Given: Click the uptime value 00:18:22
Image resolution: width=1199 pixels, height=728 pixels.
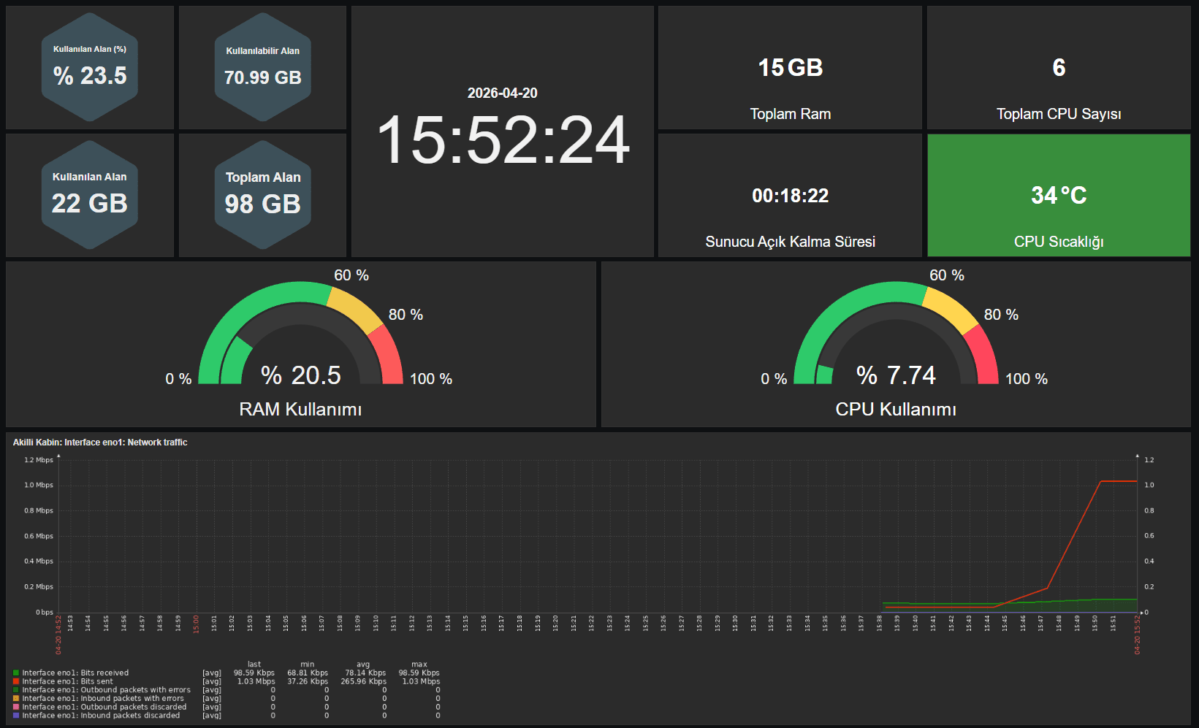Looking at the screenshot, I should pyautogui.click(x=791, y=196).
